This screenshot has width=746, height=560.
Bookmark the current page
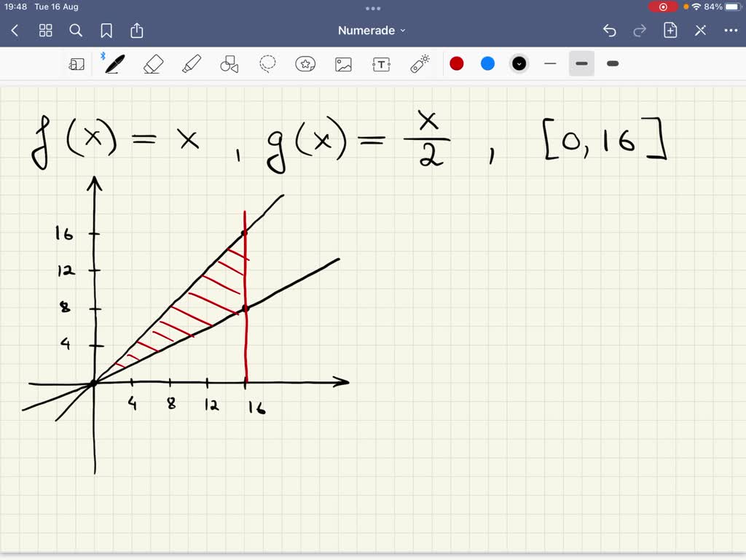click(106, 31)
